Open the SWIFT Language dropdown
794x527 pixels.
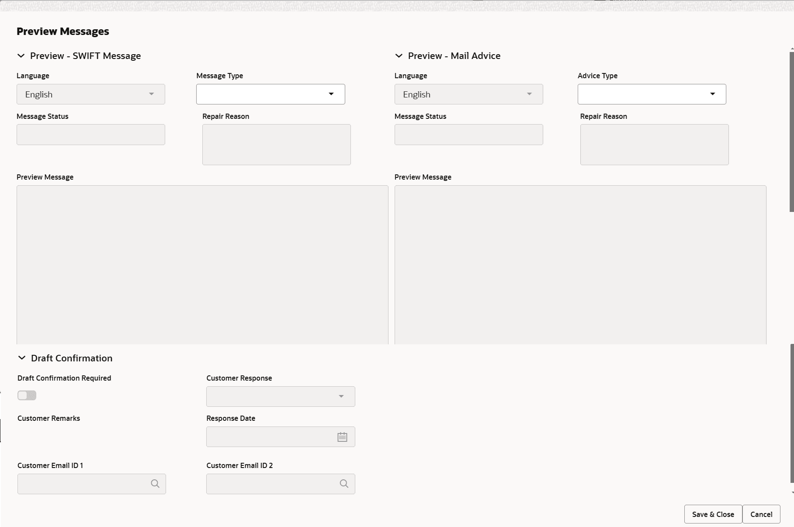click(x=91, y=94)
